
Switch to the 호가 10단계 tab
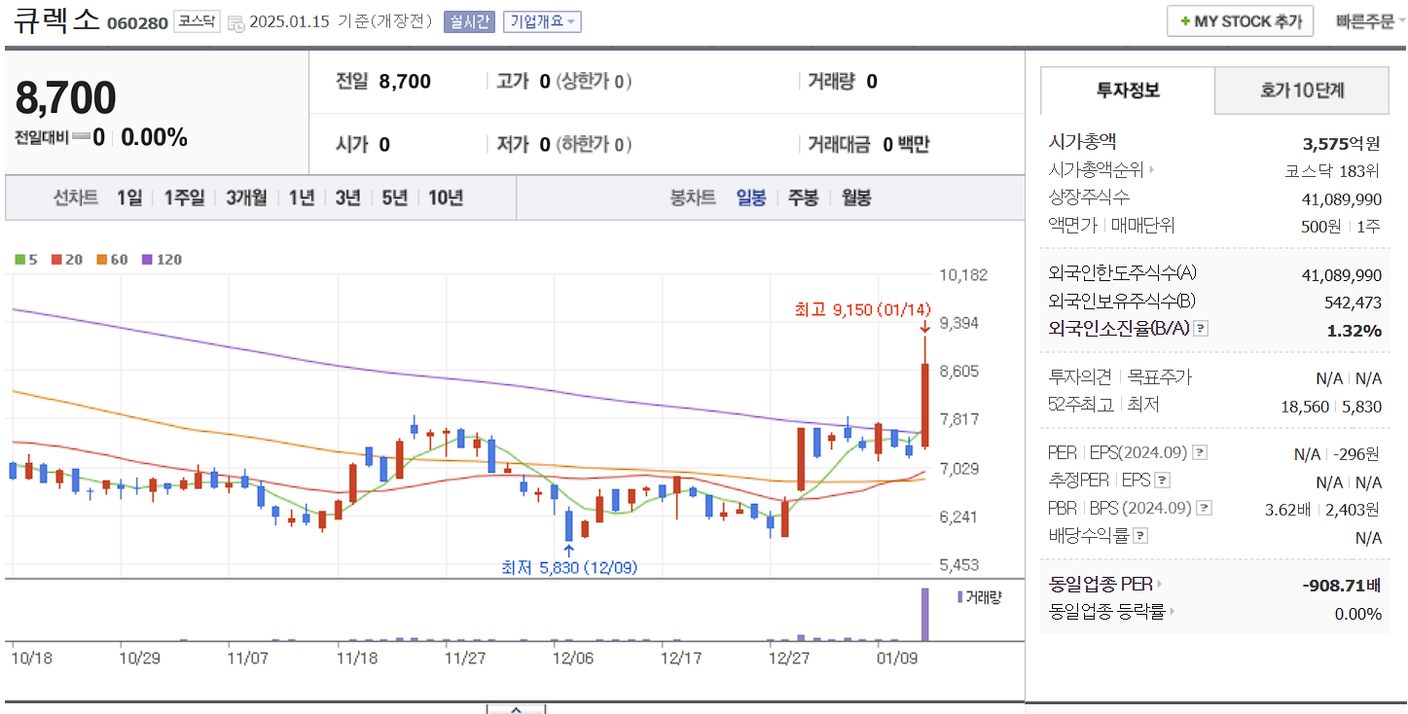(x=1301, y=89)
